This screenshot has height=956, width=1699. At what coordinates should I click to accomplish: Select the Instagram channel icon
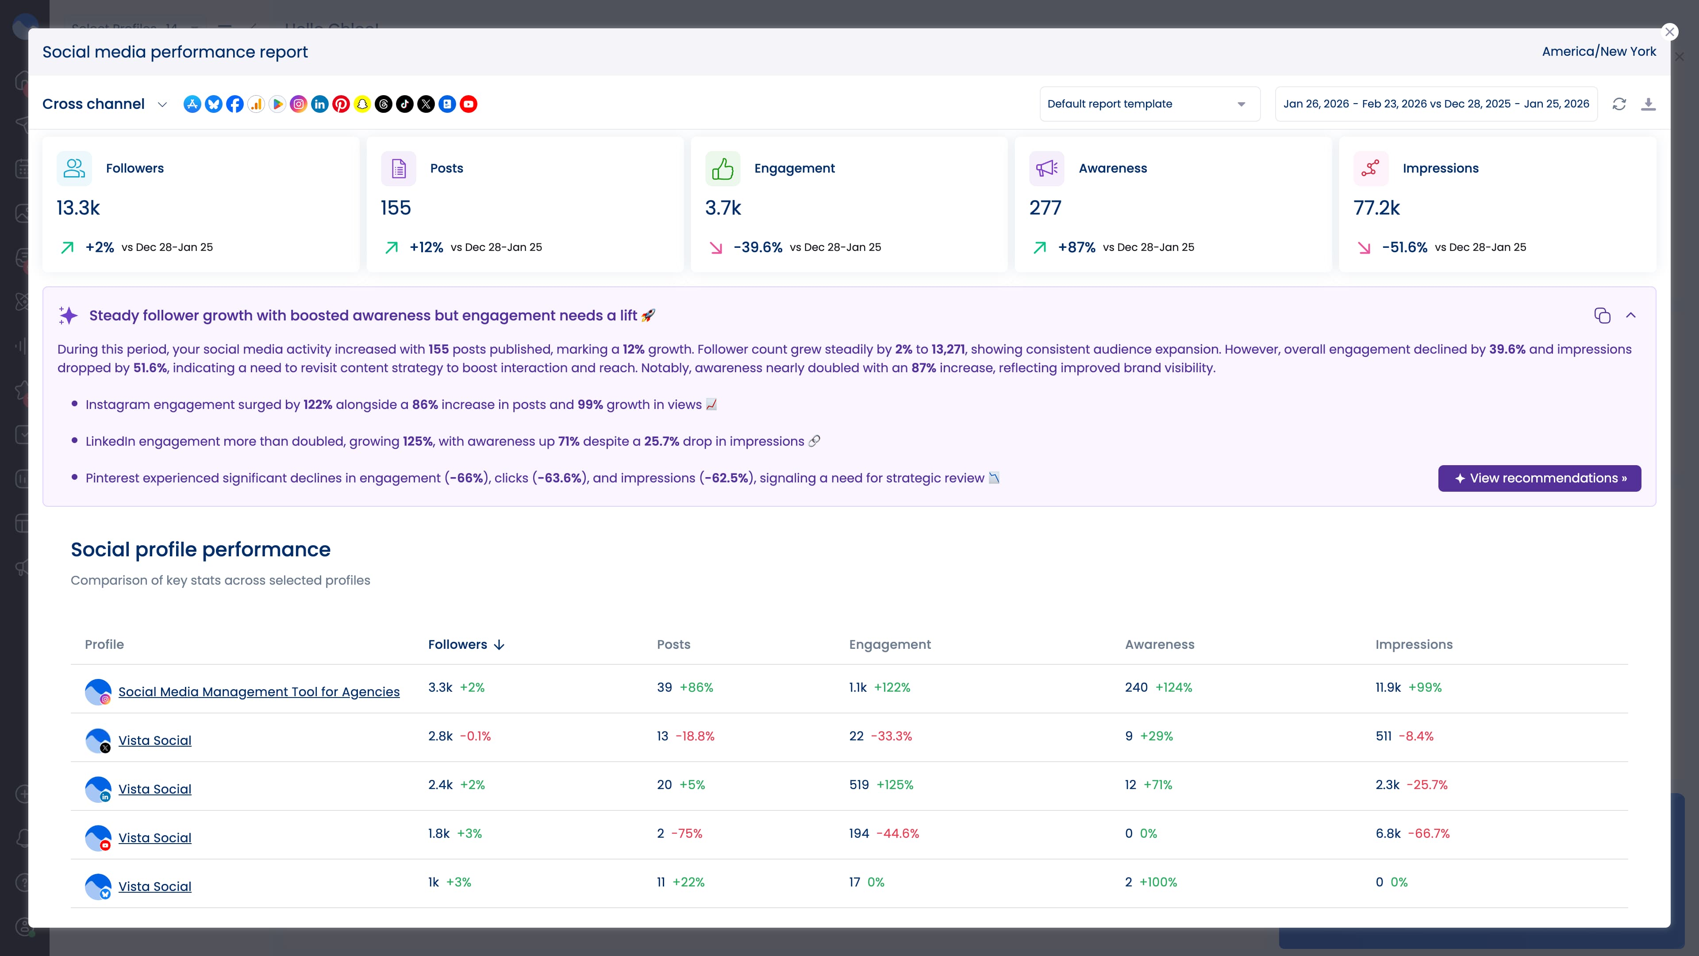coord(299,104)
